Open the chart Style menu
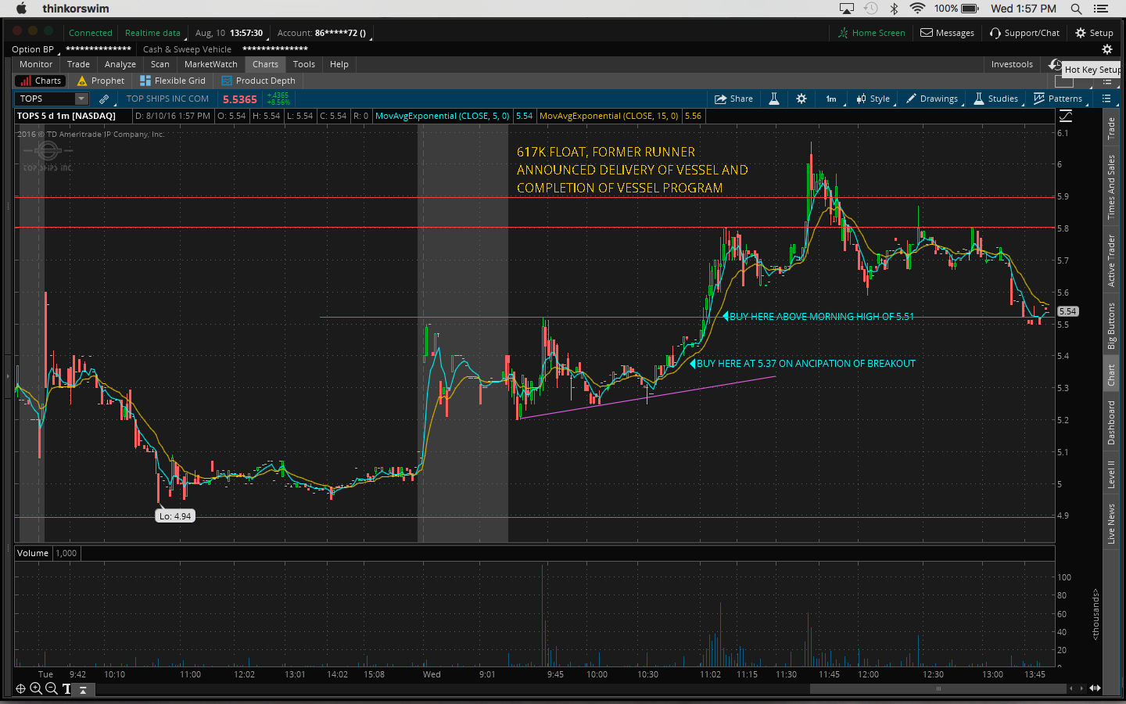The height and width of the screenshot is (704, 1126). [873, 99]
